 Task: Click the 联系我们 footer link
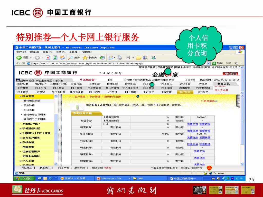(x=45, y=168)
